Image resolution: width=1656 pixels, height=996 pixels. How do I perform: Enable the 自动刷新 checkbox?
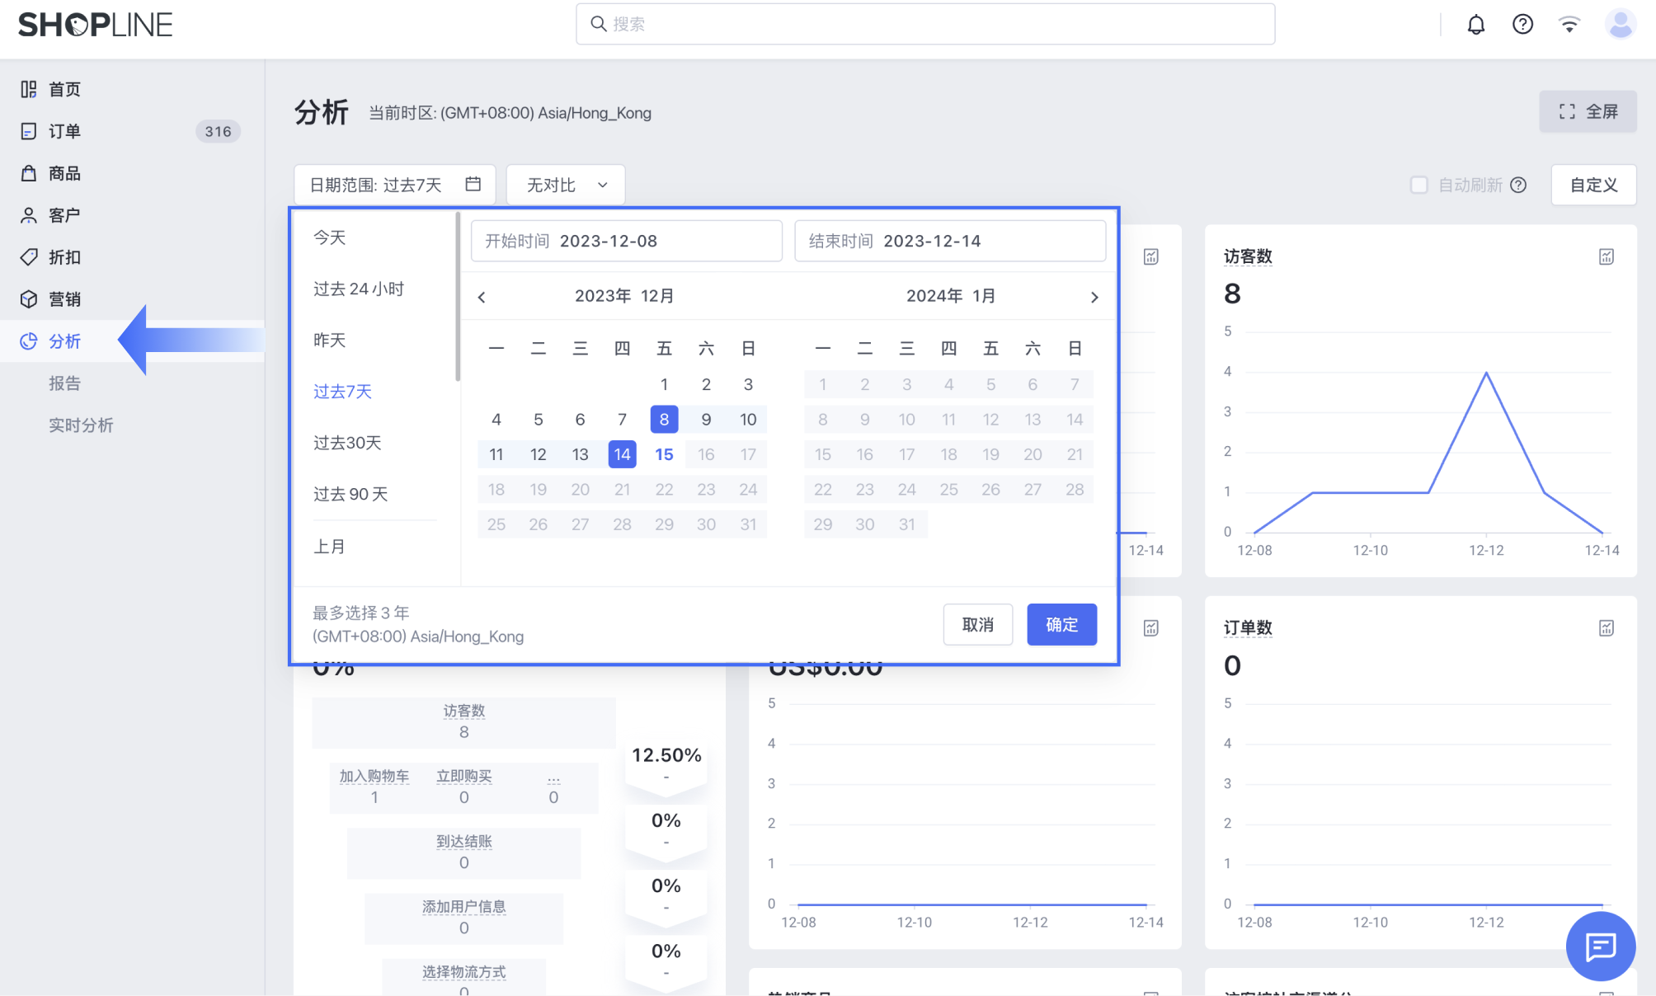[1419, 185]
